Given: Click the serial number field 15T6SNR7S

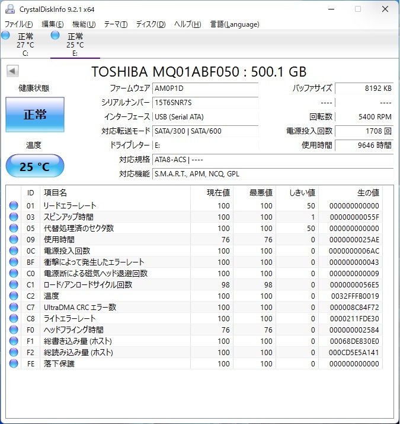Looking at the screenshot, I should 205,102.
